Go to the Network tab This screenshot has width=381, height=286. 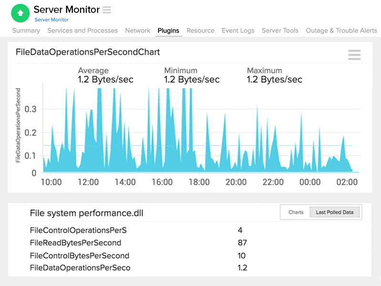(138, 31)
